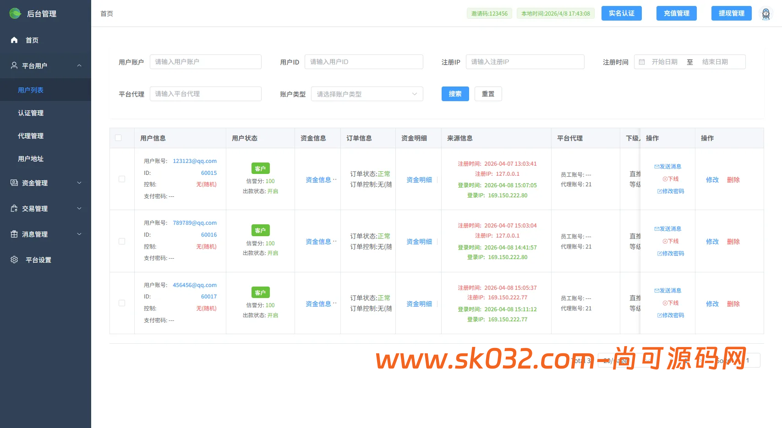Open 资金明细 for user ID 60017
Image resolution: width=782 pixels, height=428 pixels.
(x=419, y=303)
